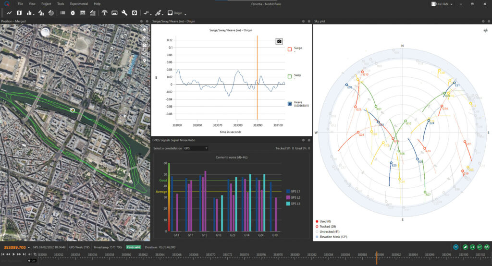Click the green back arrow icon in bottom bar

[480, 247]
